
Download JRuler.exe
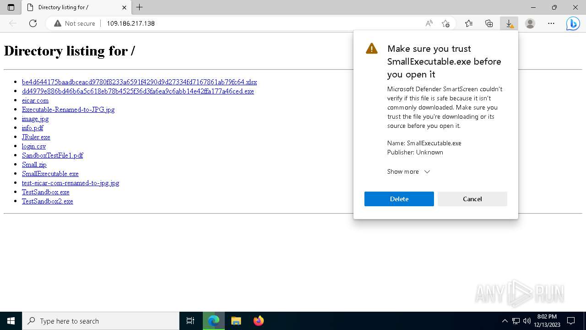(36, 137)
